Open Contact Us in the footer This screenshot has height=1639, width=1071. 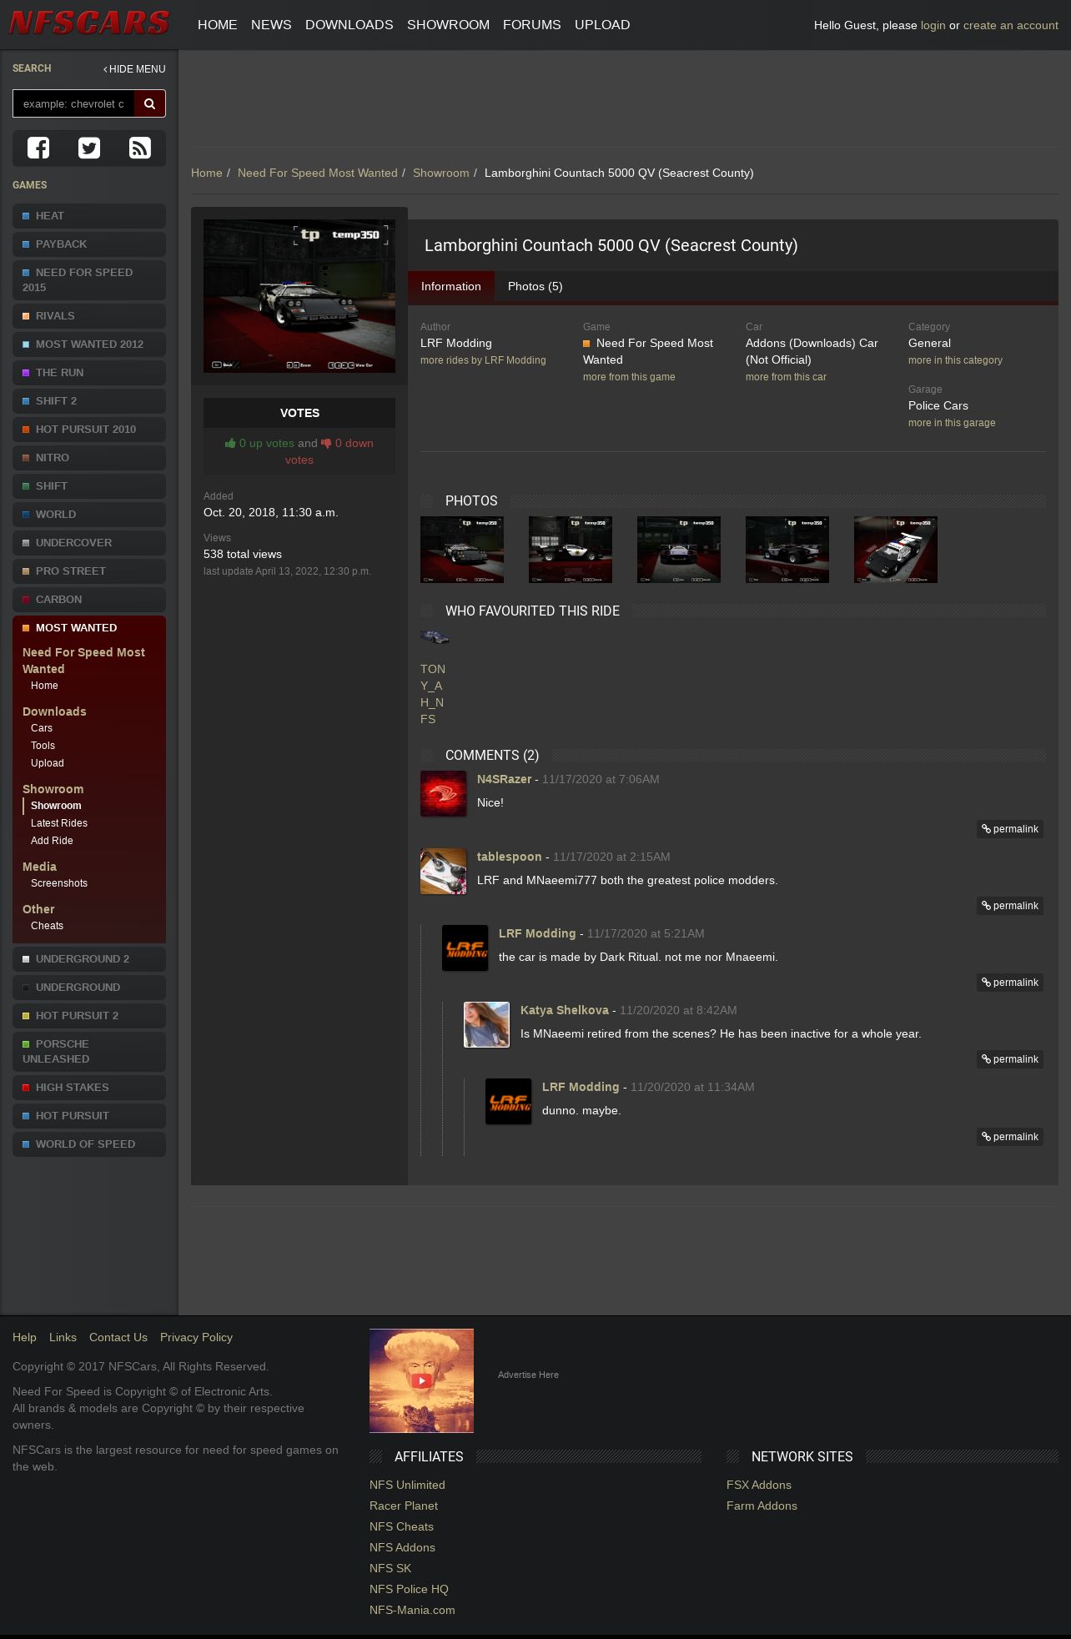tap(118, 1337)
